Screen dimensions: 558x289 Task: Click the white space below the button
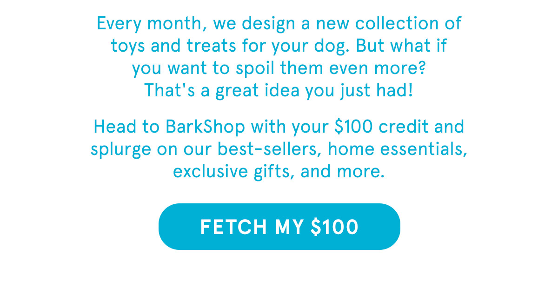click(x=279, y=270)
